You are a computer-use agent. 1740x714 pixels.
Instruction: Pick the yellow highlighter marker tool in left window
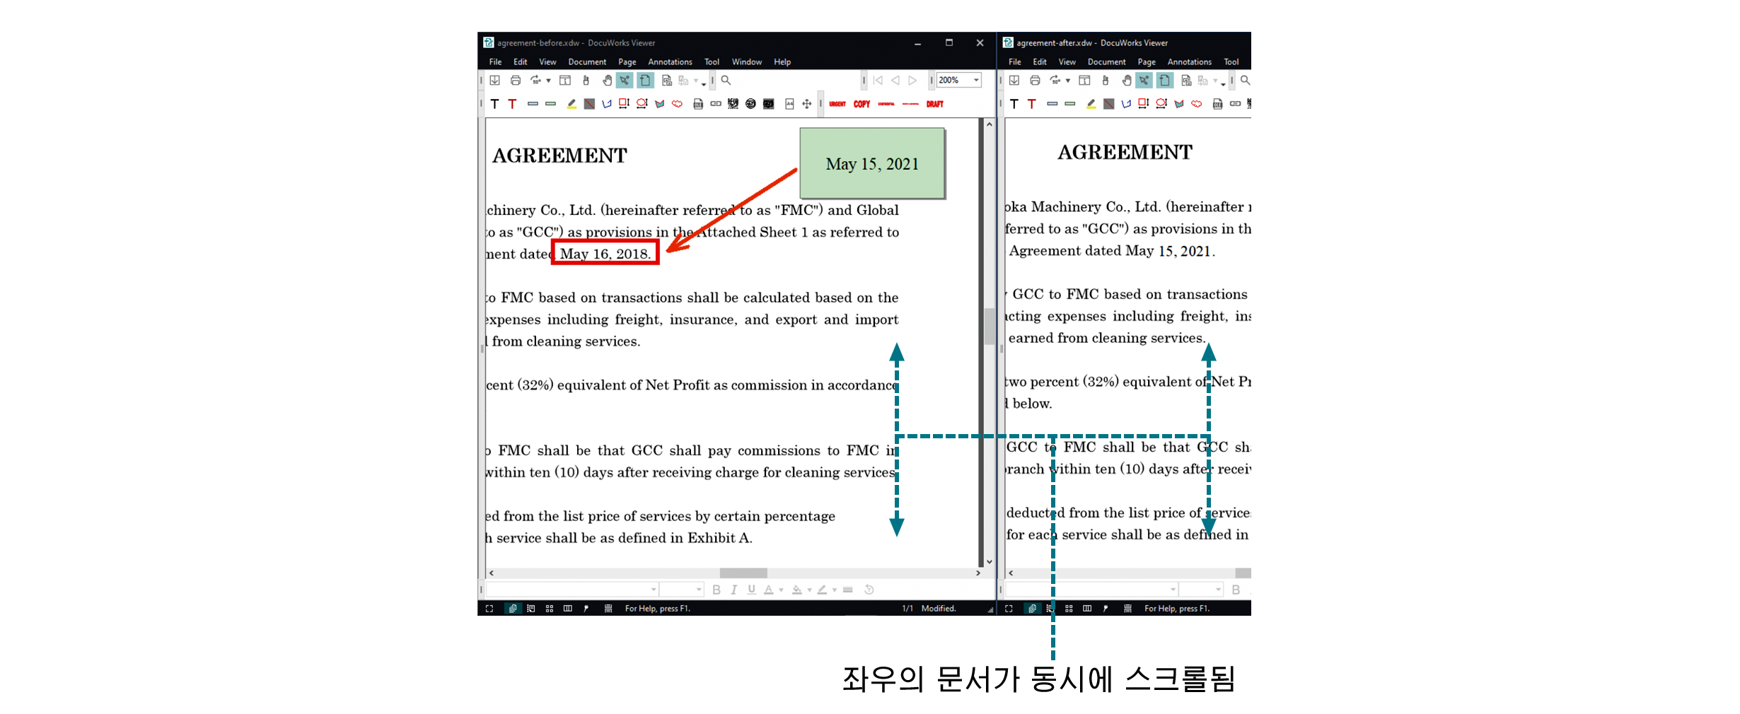point(572,104)
